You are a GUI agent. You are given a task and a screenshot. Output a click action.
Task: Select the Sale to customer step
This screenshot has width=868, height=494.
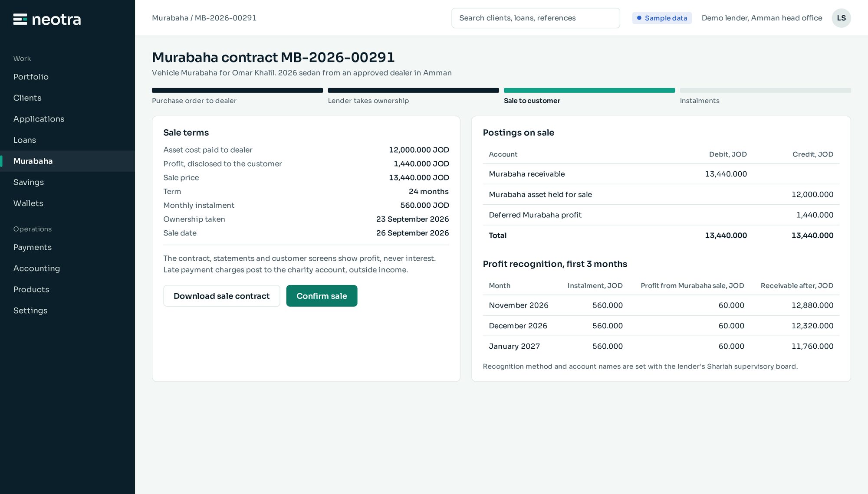pyautogui.click(x=589, y=96)
